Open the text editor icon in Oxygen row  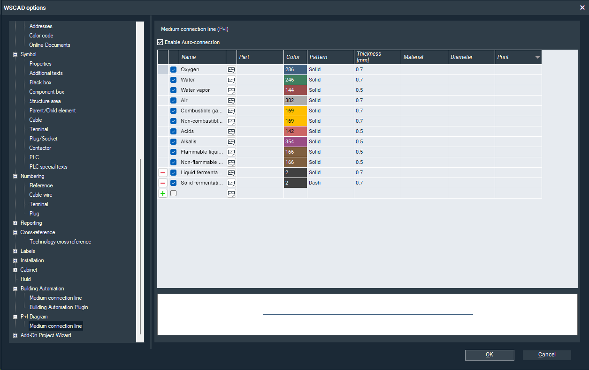(x=231, y=70)
